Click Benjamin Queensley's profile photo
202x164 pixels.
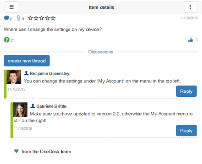pos(14,77)
